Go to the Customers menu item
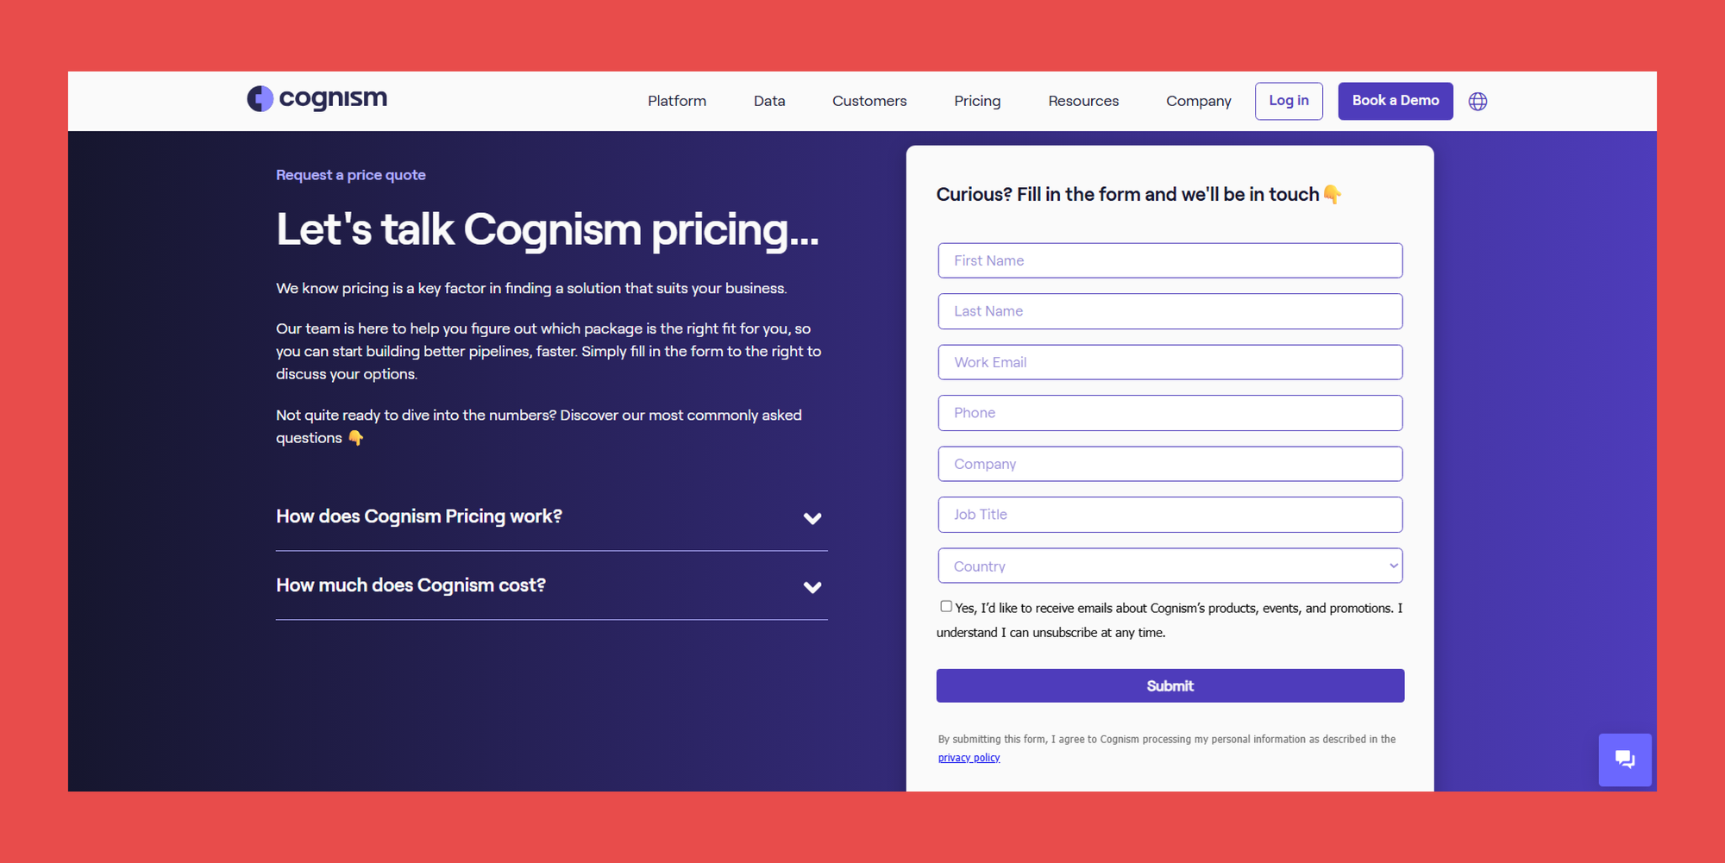 [x=869, y=102]
